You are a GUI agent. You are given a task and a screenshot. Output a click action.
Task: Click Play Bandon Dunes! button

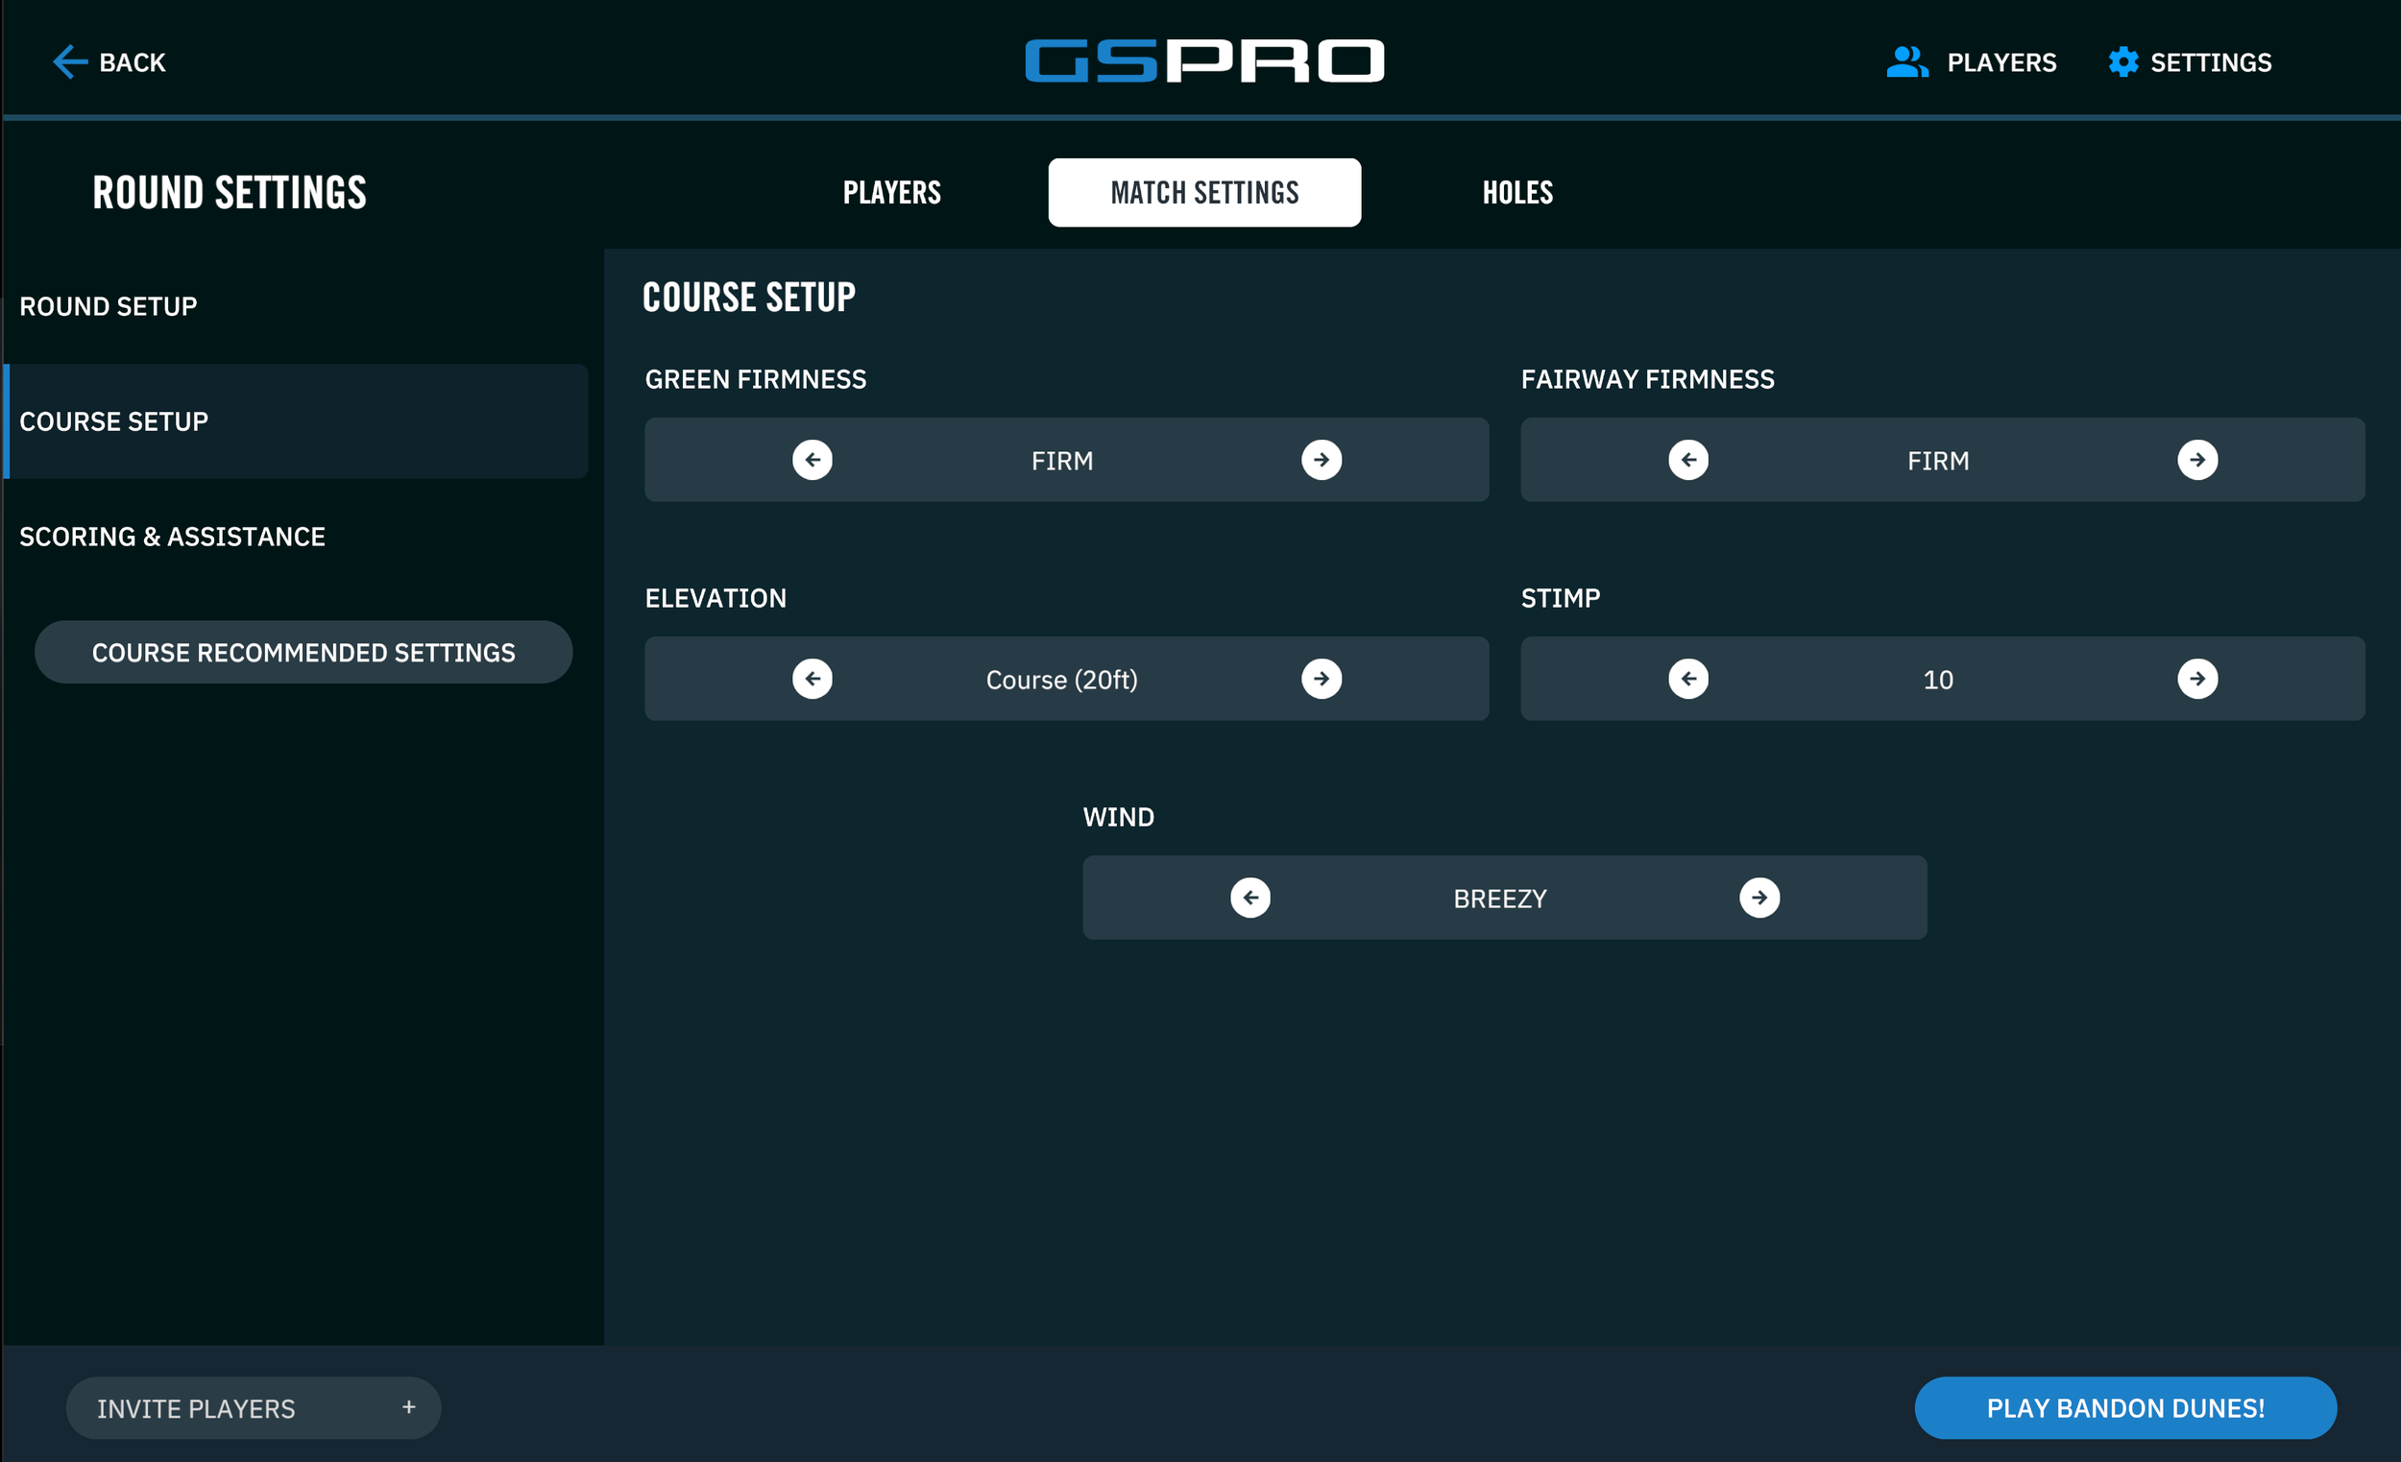tap(2125, 1407)
